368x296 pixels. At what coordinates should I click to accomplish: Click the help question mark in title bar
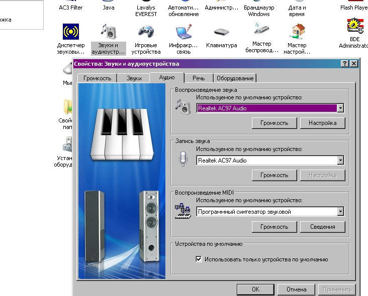344,63
